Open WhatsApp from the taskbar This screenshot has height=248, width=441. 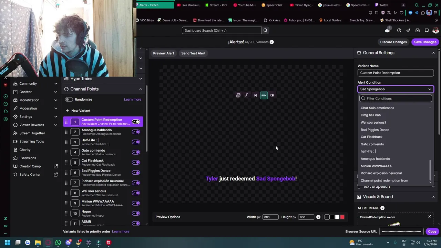(x=58, y=242)
